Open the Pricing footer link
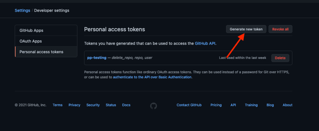 pos(216,105)
